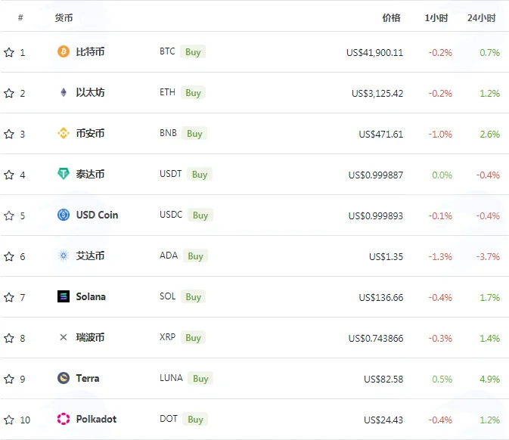509x440 pixels.
Task: Click the USD Coin blue icon
Action: tap(64, 215)
